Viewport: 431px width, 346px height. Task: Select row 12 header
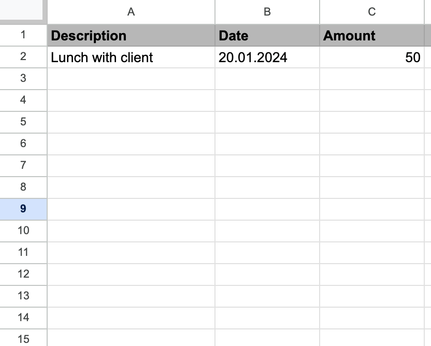click(23, 275)
